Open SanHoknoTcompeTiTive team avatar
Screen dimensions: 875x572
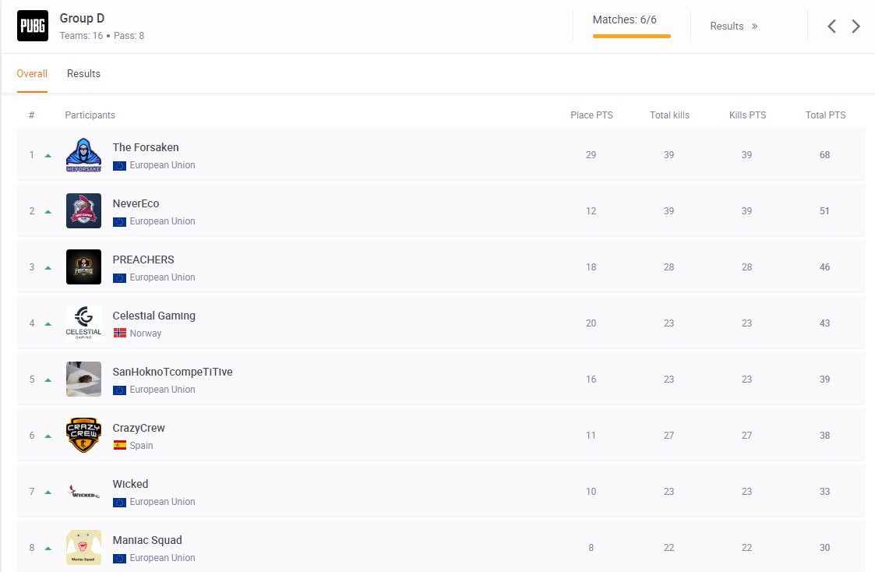coord(83,379)
